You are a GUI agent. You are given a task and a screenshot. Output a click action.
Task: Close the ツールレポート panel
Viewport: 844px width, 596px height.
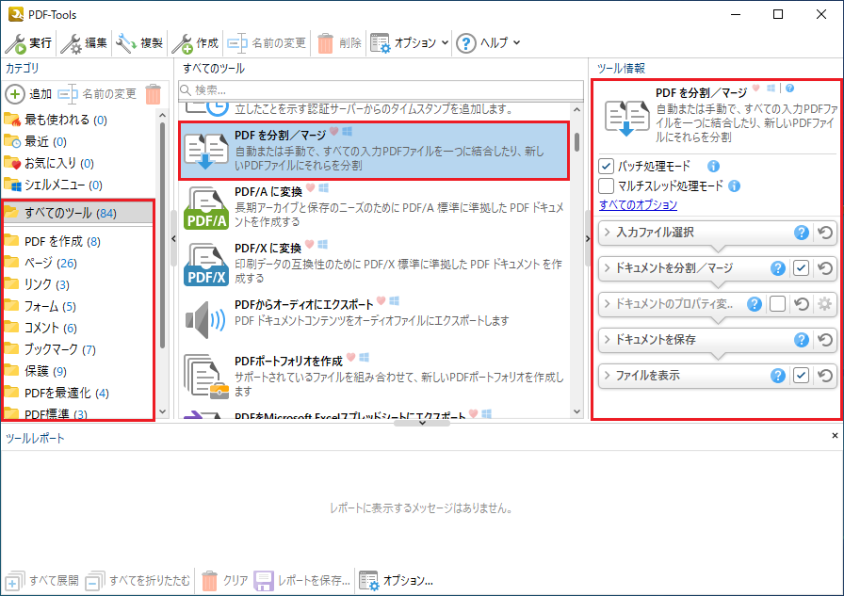point(835,435)
